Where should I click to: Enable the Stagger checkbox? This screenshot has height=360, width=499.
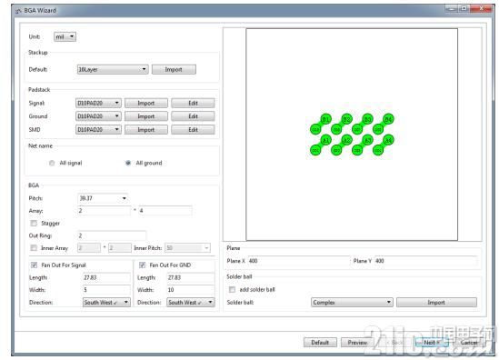coord(34,223)
